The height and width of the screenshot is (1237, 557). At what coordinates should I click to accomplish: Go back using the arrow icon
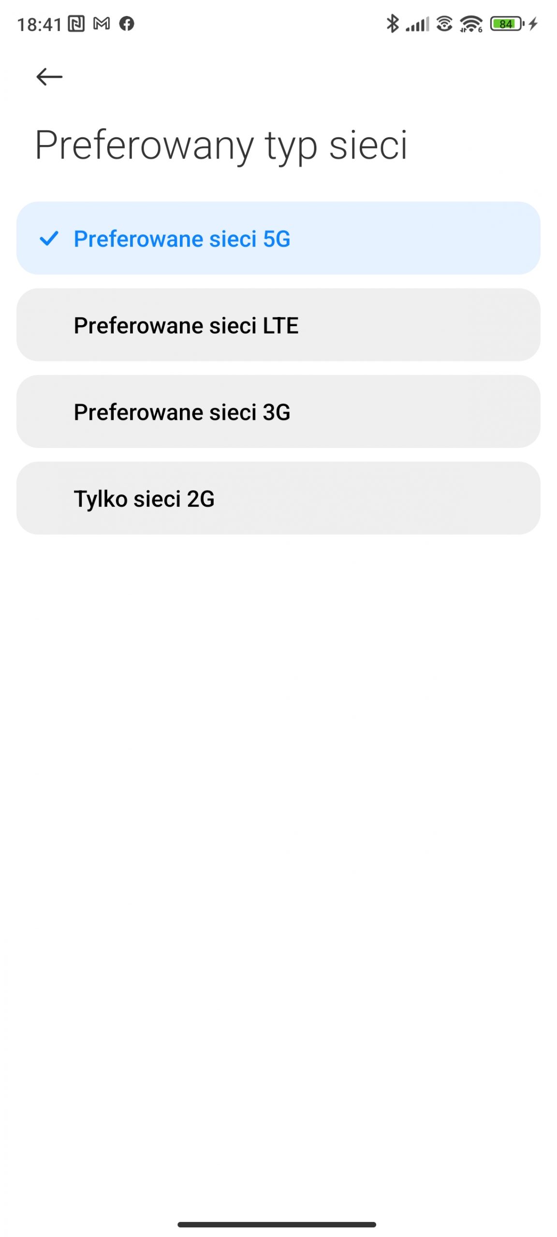[49, 76]
